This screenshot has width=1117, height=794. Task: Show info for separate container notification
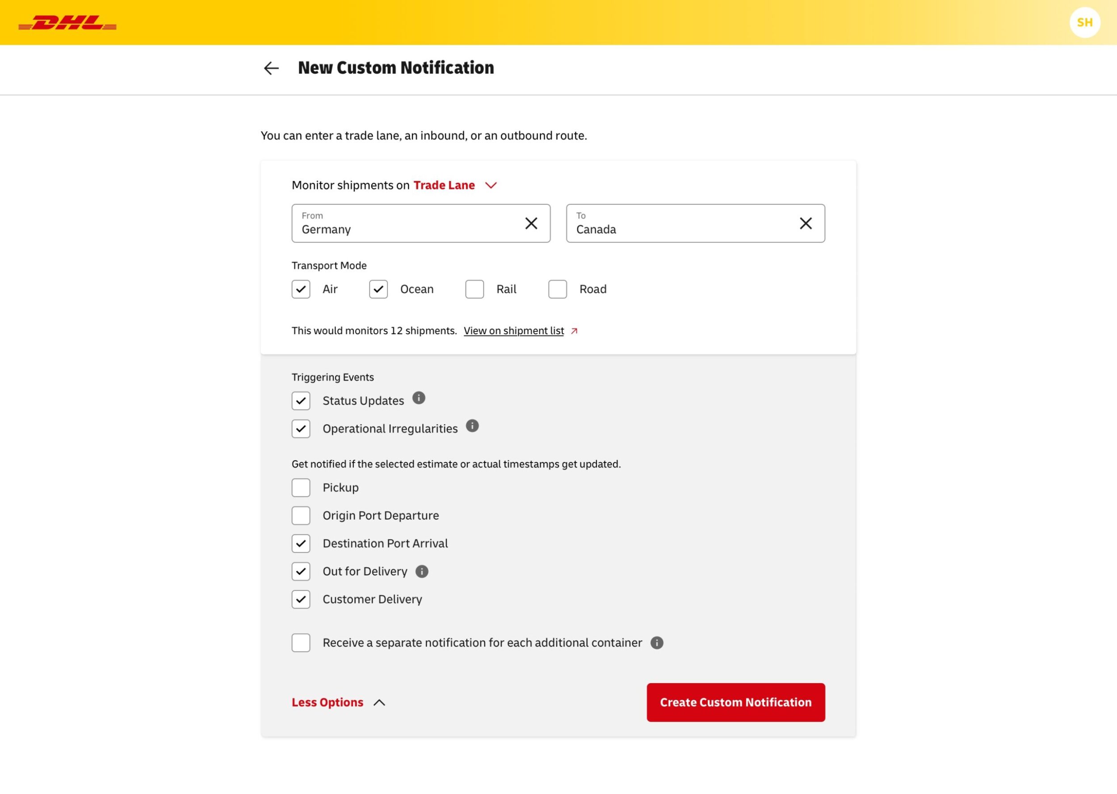pyautogui.click(x=656, y=643)
